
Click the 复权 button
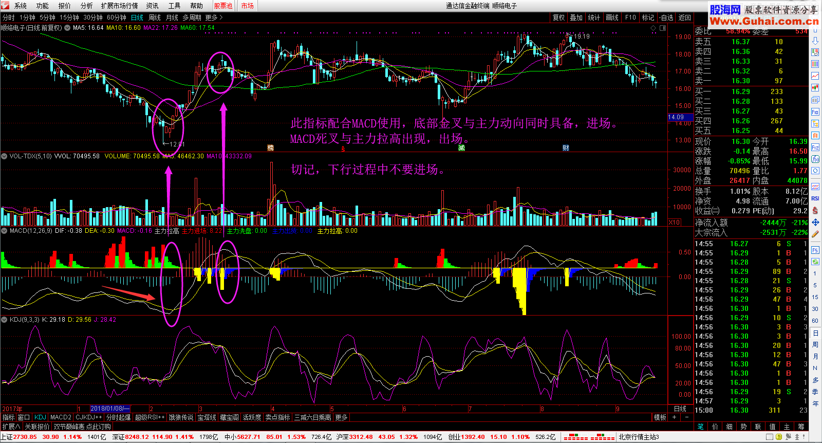559,17
